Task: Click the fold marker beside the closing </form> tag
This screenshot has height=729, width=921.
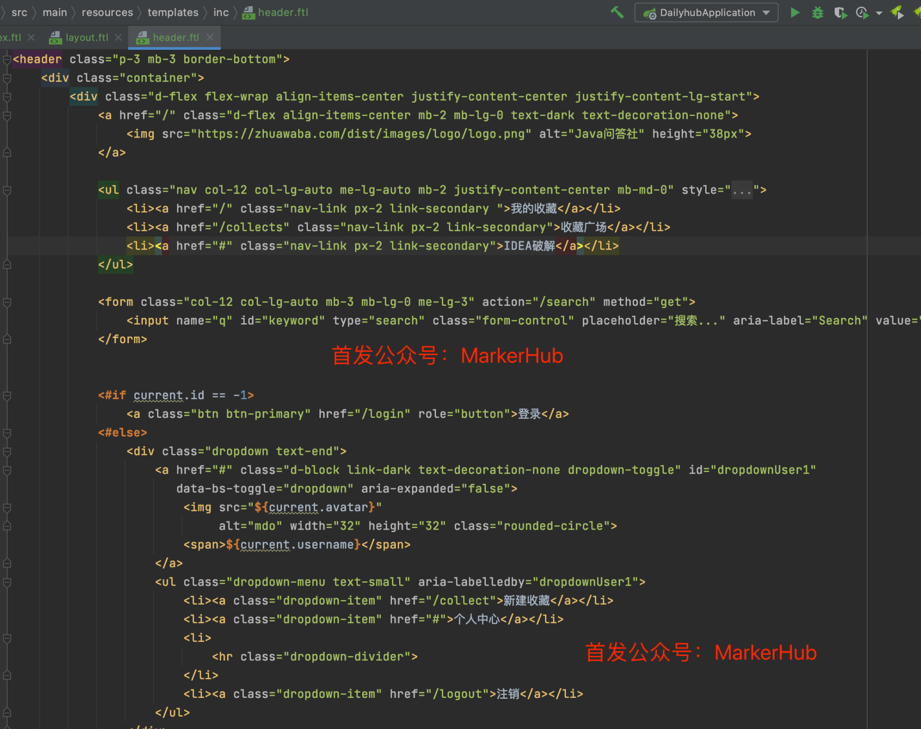Action: (x=7, y=339)
